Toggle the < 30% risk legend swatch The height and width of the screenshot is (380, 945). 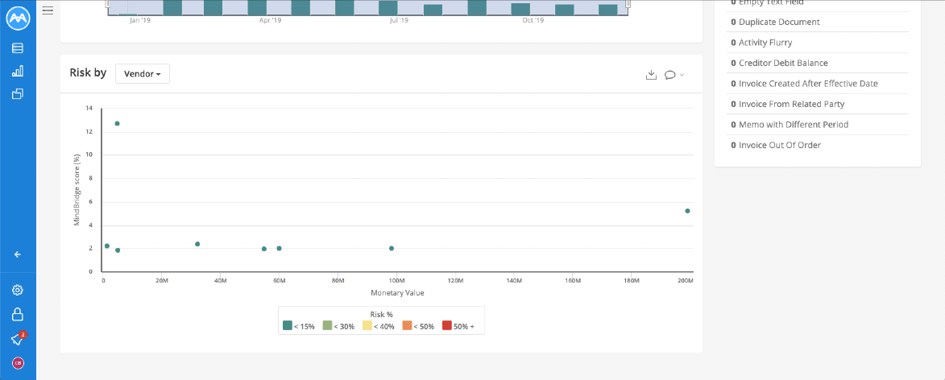[327, 326]
